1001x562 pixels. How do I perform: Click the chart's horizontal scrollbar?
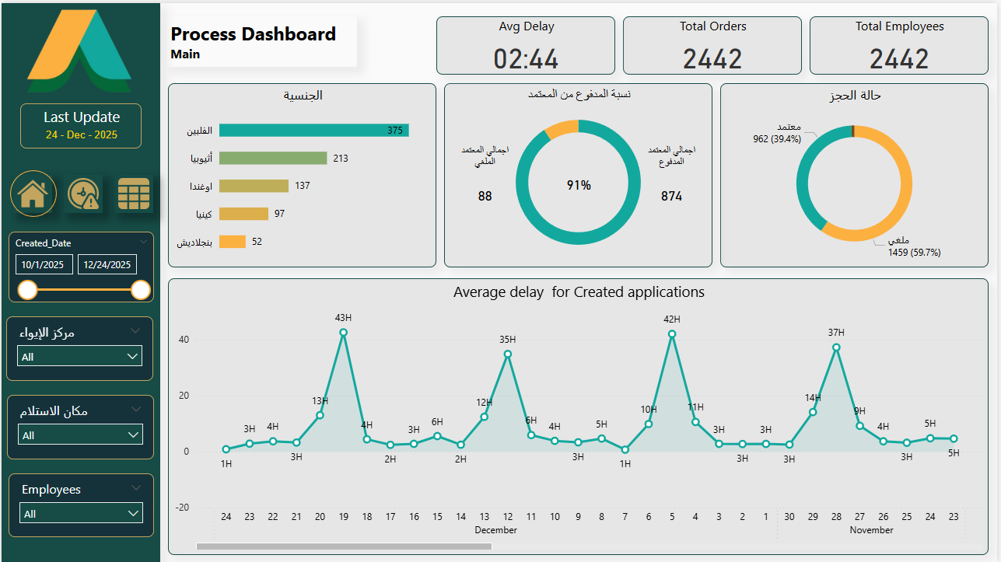click(344, 546)
